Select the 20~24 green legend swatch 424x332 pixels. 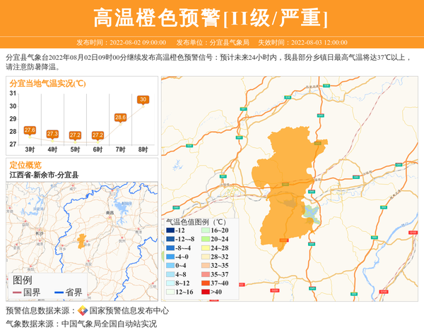pyautogui.click(x=205, y=240)
